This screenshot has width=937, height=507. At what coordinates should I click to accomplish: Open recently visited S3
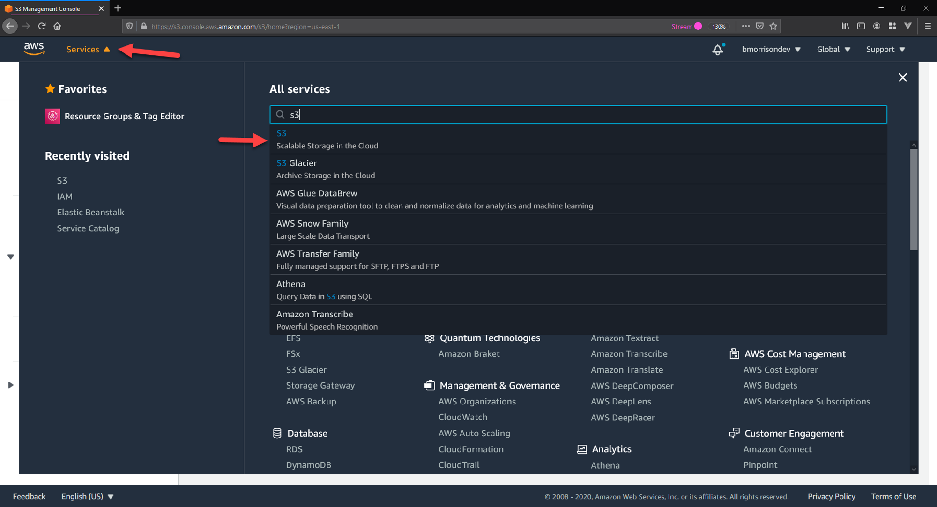[62, 180]
